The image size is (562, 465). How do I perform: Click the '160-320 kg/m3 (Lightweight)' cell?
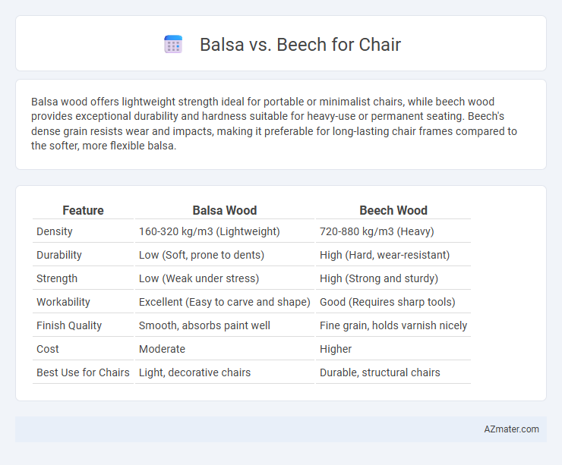point(225,231)
